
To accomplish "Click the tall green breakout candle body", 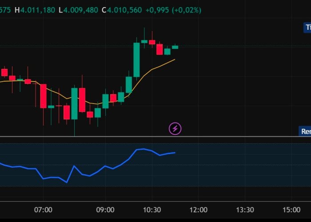I will [136, 59].
